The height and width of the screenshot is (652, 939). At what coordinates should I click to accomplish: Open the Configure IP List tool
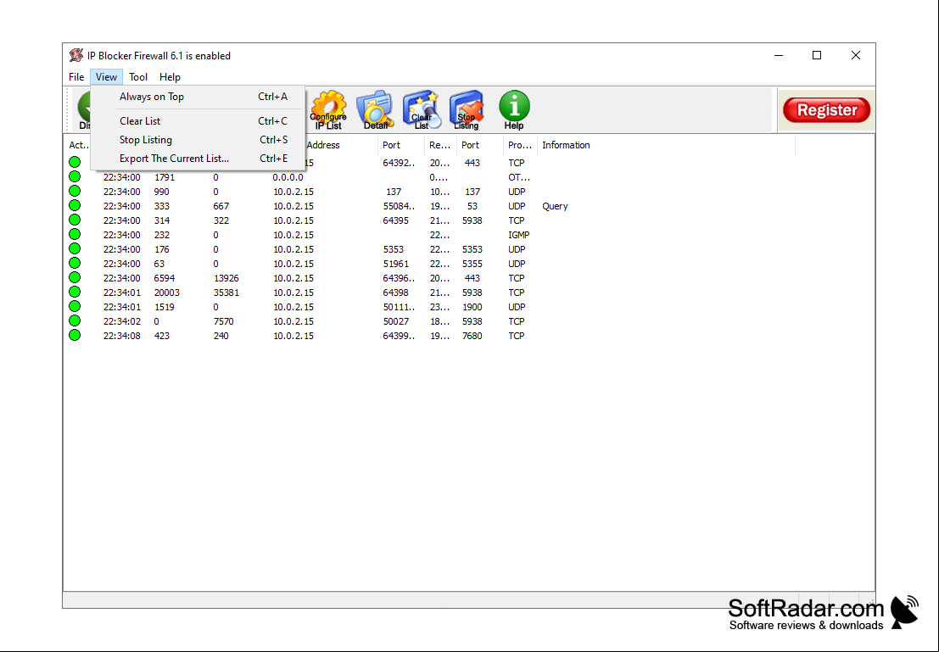tap(328, 110)
